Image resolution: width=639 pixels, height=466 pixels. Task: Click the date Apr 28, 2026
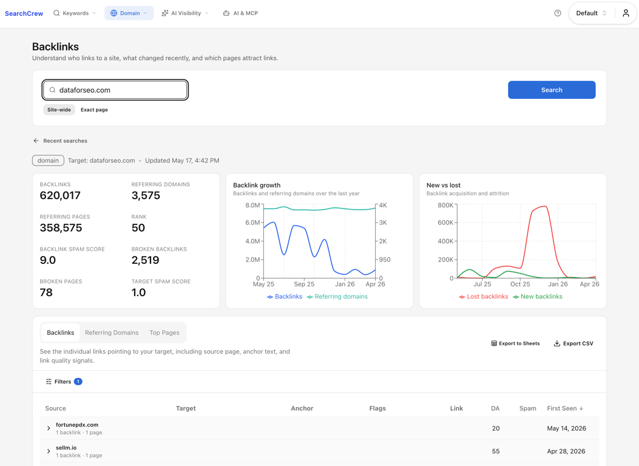point(566,451)
